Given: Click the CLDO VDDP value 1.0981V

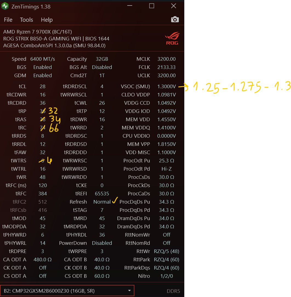Looking at the screenshot, I should pyautogui.click(x=166, y=95).
